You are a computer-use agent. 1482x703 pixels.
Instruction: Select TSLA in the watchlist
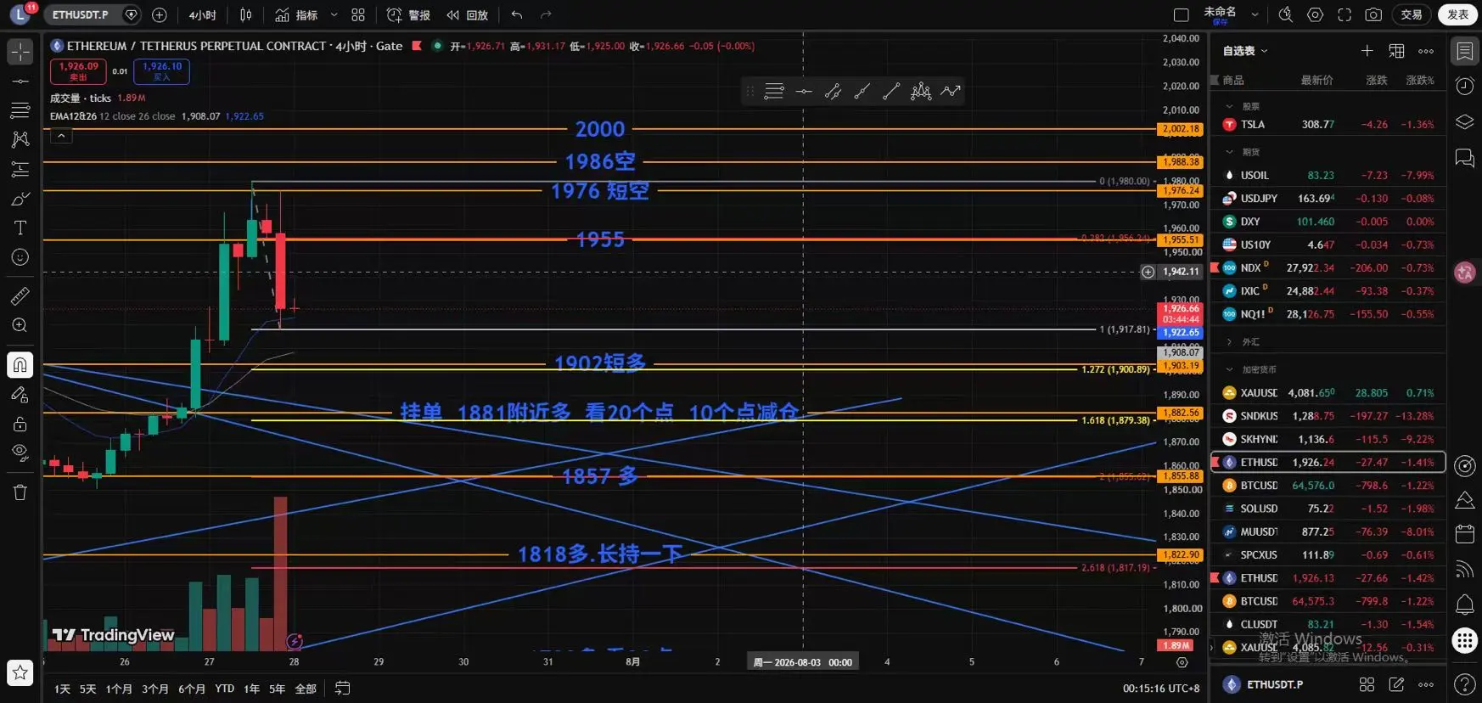(1328, 124)
